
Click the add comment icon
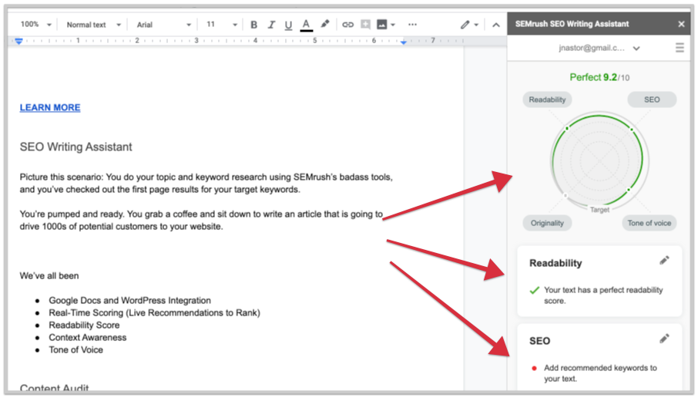tap(365, 24)
